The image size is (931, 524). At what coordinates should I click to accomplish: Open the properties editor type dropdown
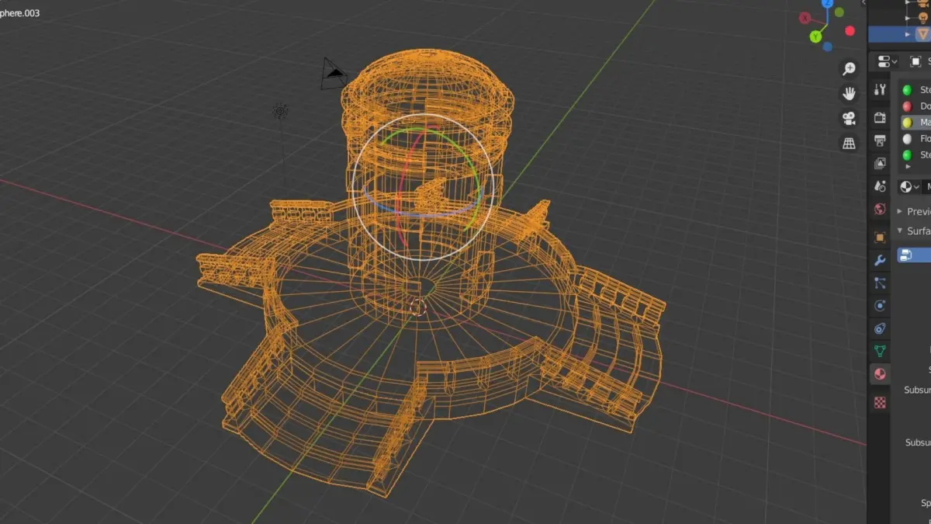(x=887, y=61)
